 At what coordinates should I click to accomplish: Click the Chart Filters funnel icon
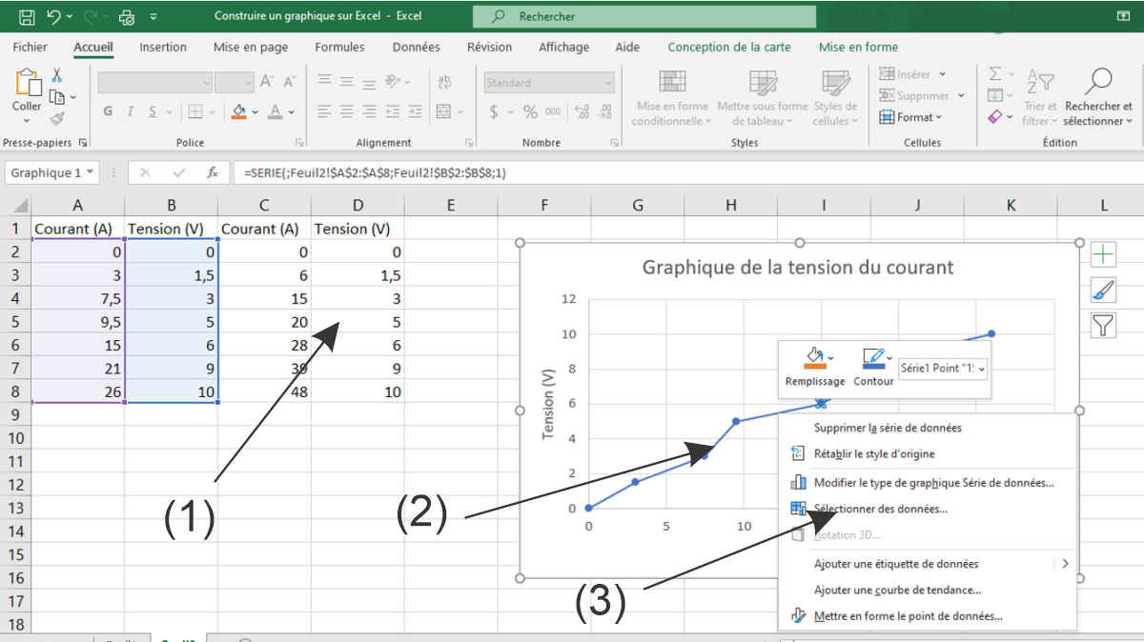coord(1103,326)
